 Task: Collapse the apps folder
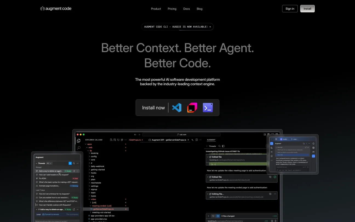88,144
